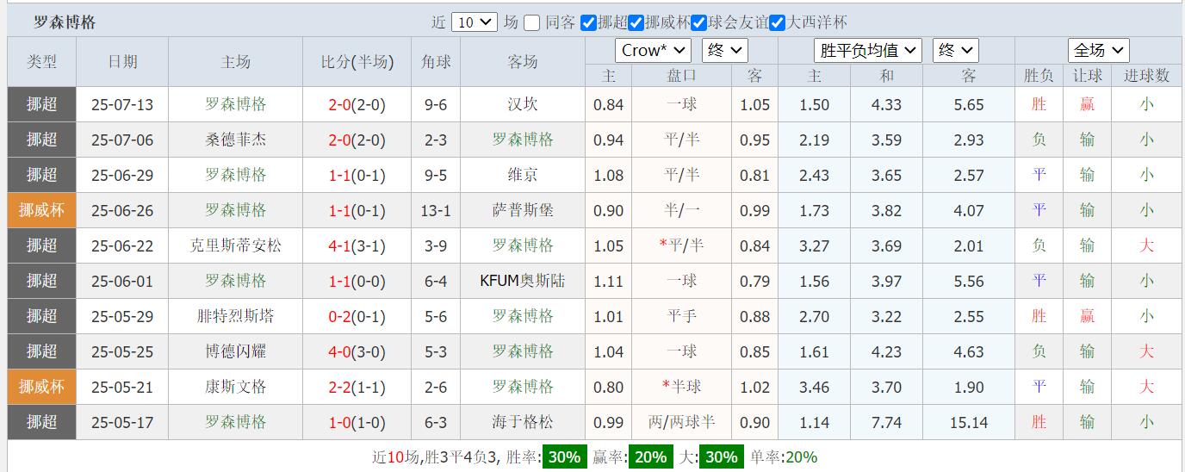Open the 桑德菲杰 team link
1185x472 pixels.
pyautogui.click(x=235, y=140)
